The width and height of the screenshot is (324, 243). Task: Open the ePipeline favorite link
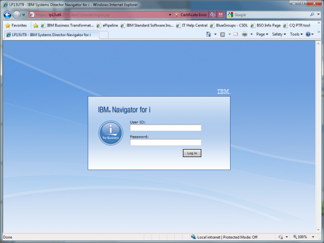107,25
